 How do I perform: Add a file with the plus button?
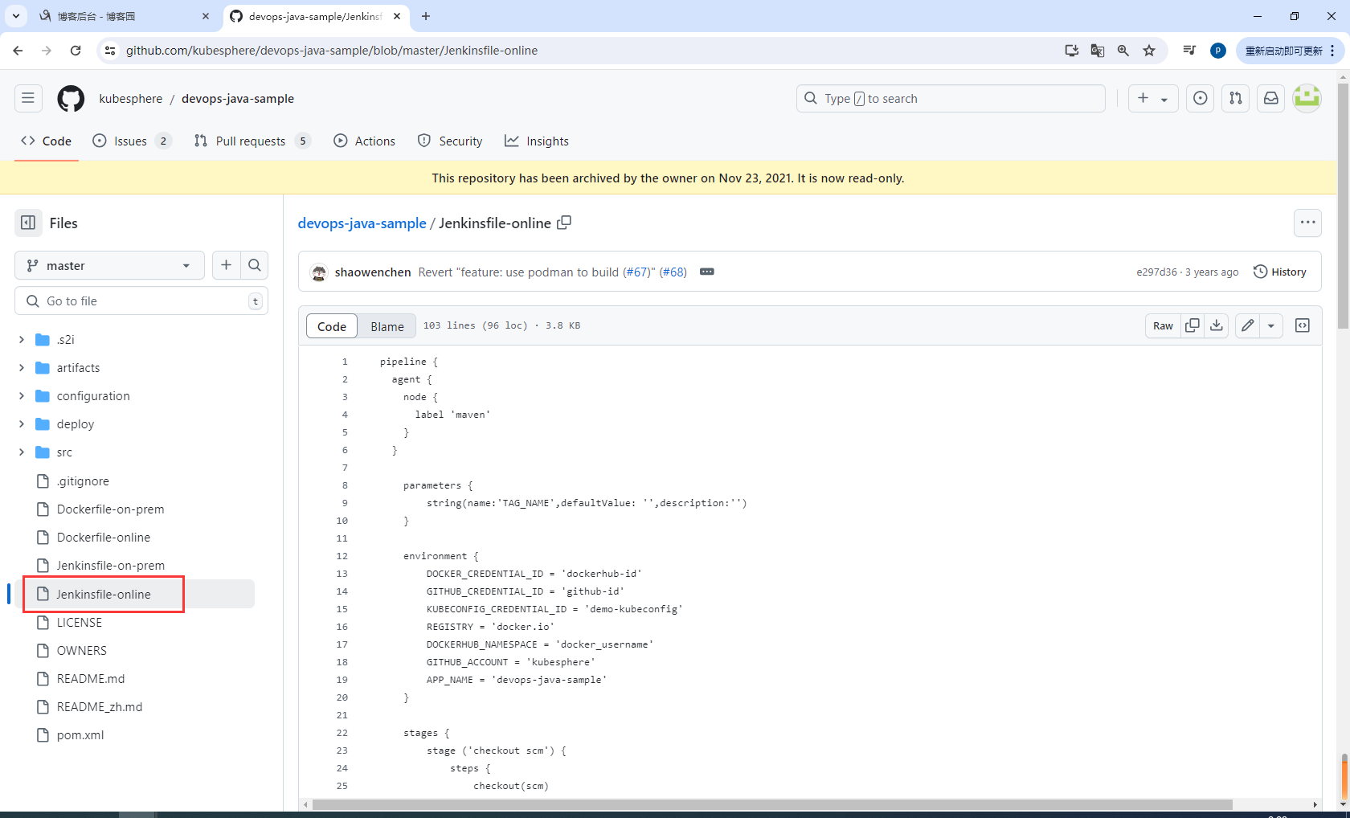coord(226,265)
